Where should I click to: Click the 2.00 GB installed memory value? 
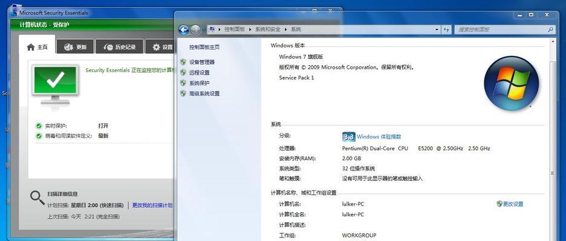click(x=351, y=158)
